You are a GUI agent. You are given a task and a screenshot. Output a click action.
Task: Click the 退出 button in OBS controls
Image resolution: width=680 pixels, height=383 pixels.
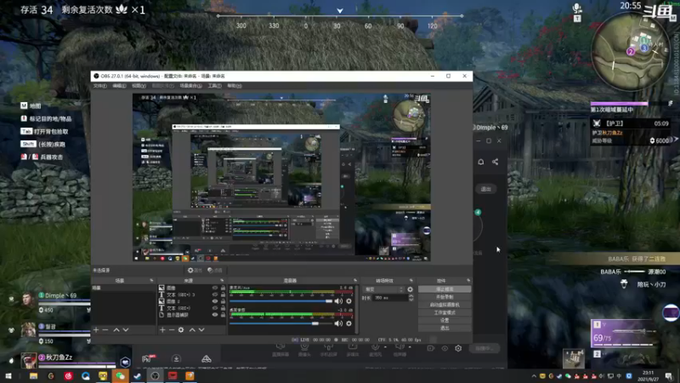(x=445, y=329)
